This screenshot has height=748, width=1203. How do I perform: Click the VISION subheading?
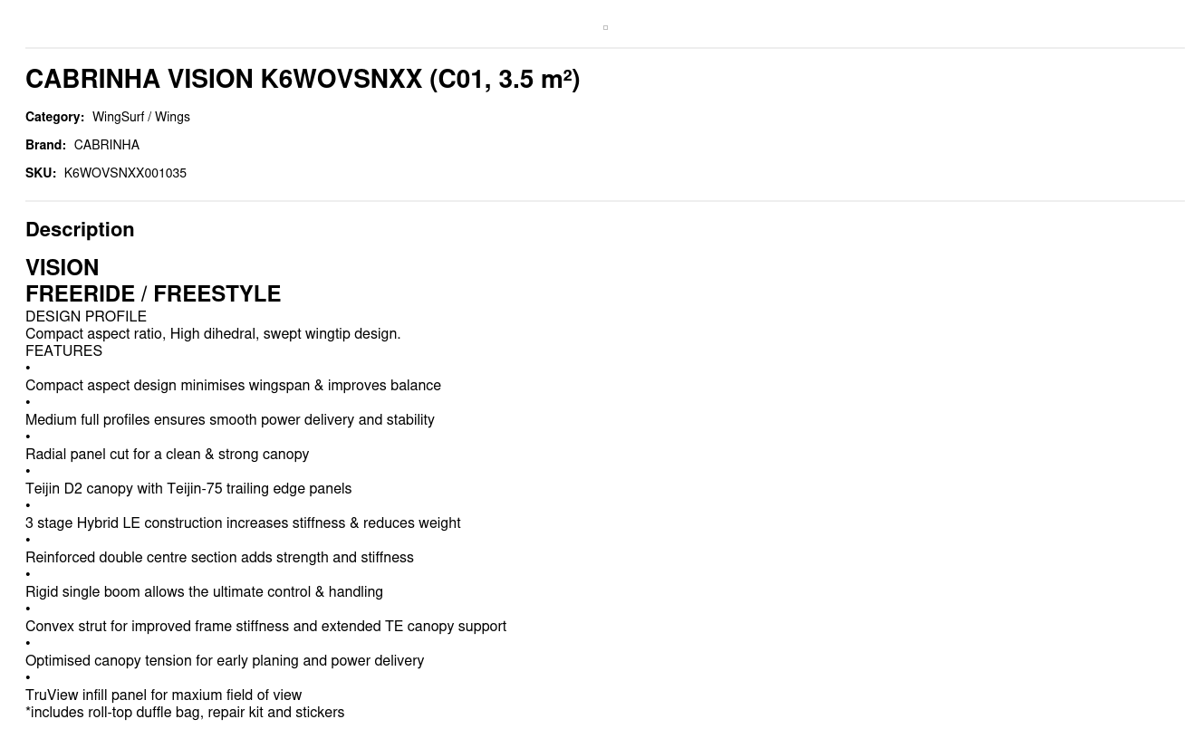click(x=62, y=268)
